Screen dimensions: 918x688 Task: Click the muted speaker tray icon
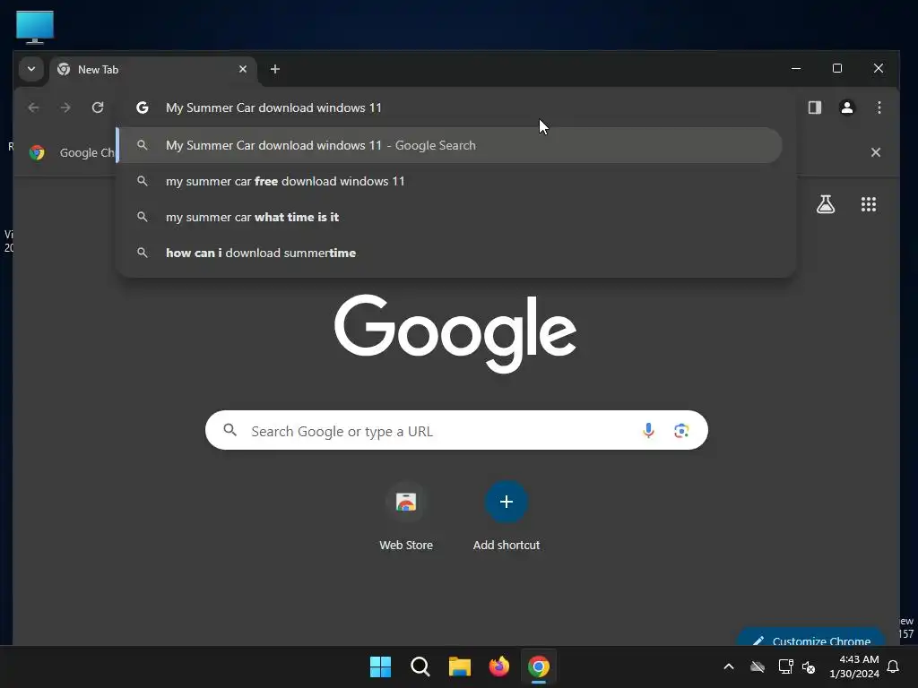click(x=810, y=666)
